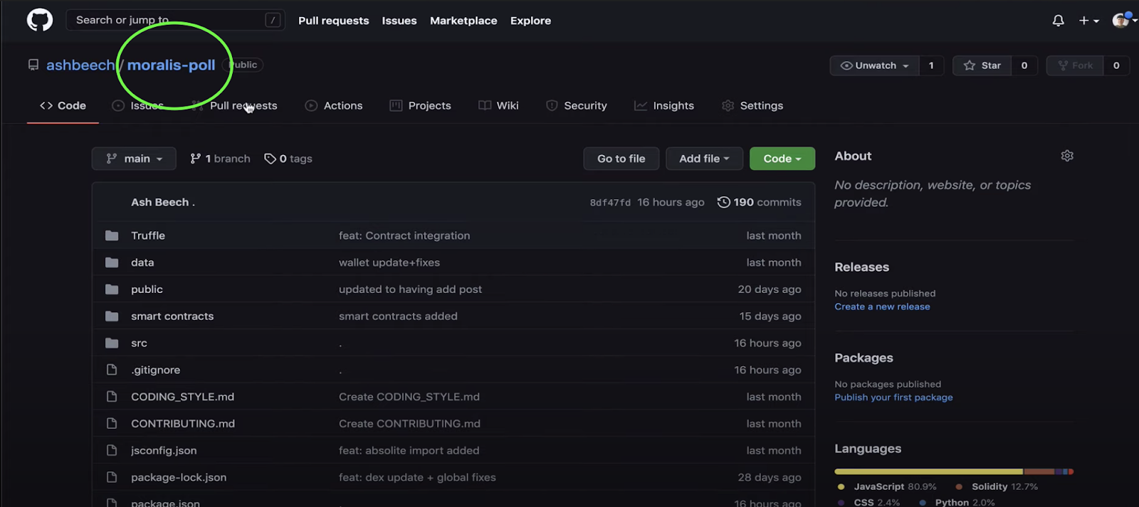The height and width of the screenshot is (507, 1139).
Task: Open the About settings gear icon
Action: 1067,156
